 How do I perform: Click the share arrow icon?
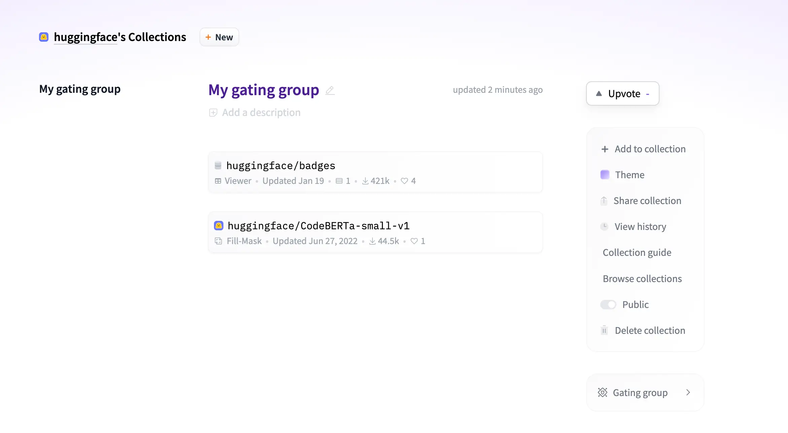604,201
